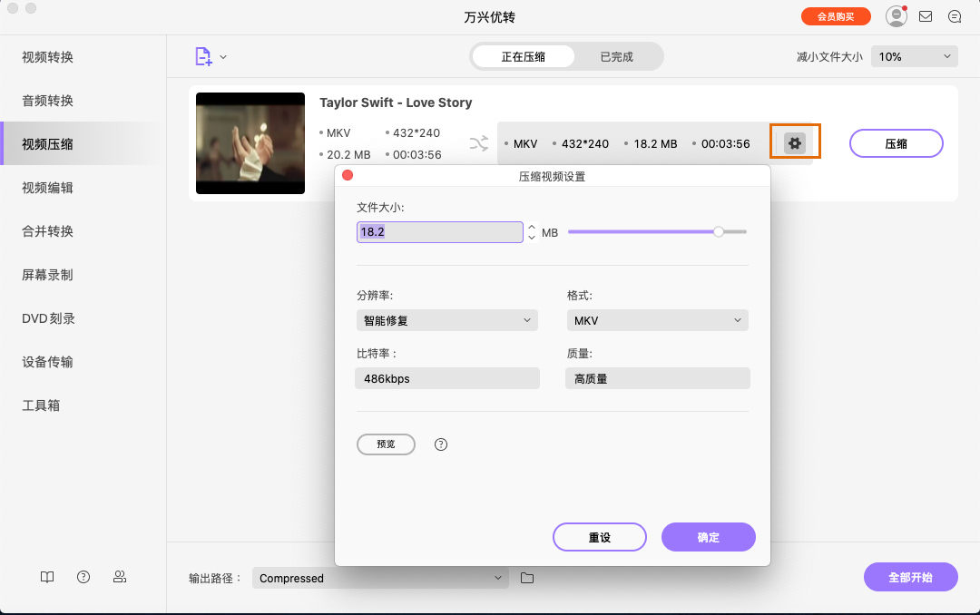Open the Compressed output path dropdown

click(x=379, y=577)
